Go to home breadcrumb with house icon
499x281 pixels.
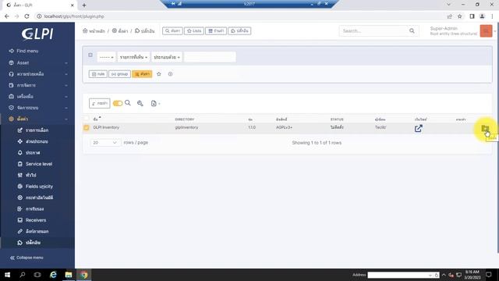(x=94, y=31)
